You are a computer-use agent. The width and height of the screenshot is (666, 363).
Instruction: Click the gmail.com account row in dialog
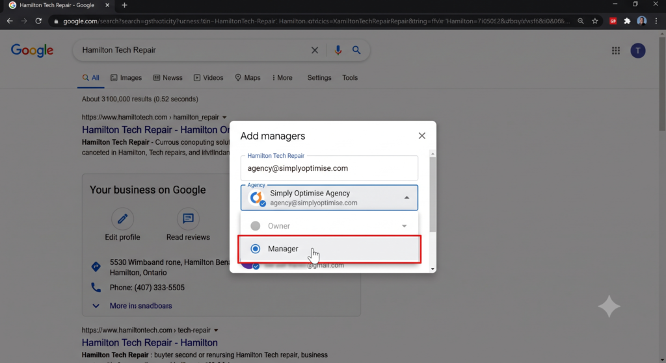(x=329, y=266)
